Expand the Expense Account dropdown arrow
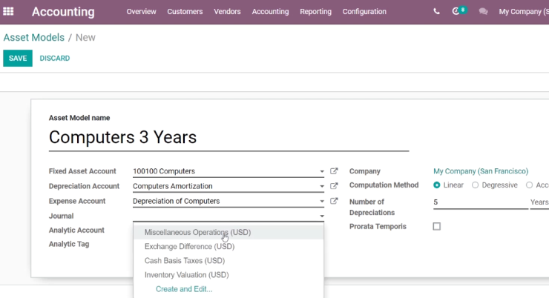 click(x=322, y=202)
